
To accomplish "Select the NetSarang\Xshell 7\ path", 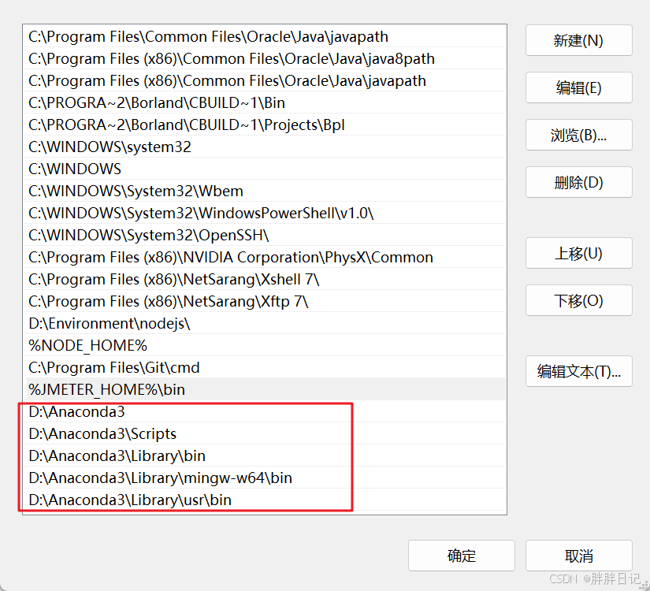I will (x=265, y=279).
